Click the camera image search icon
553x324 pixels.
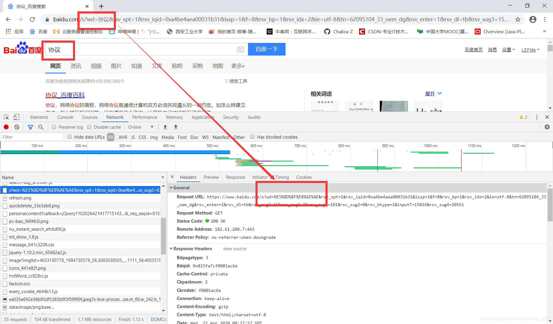[x=240, y=49]
